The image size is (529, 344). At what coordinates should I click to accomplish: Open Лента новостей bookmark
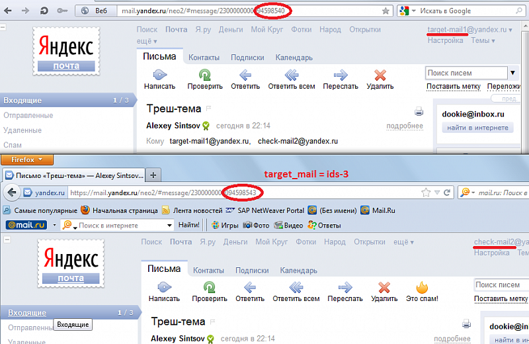[192, 210]
